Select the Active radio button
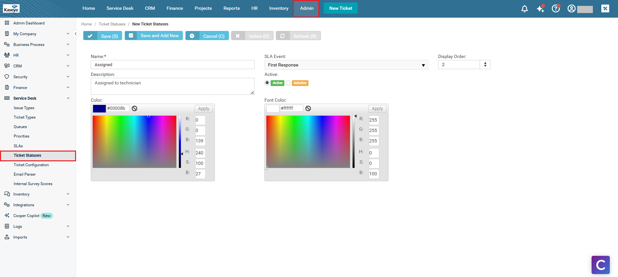 [267, 83]
